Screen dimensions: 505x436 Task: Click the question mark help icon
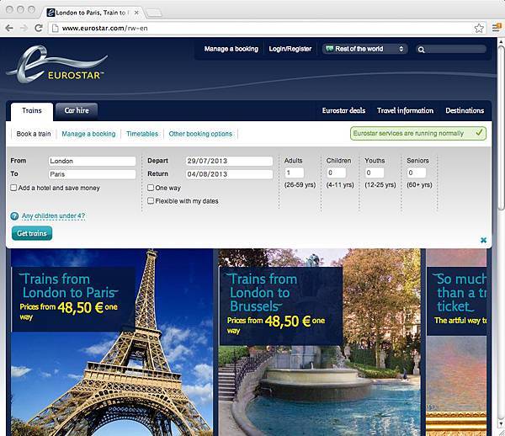click(x=14, y=216)
